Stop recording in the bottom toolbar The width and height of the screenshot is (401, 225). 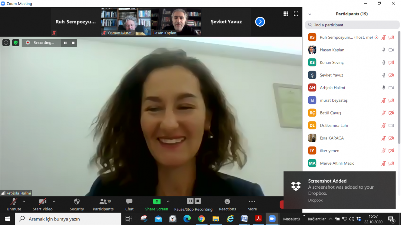[x=198, y=201]
